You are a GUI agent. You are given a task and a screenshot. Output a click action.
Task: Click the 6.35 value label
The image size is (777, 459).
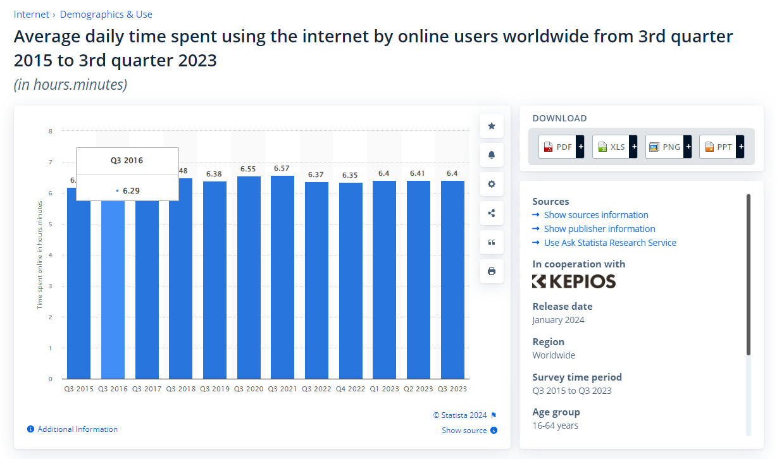(351, 175)
